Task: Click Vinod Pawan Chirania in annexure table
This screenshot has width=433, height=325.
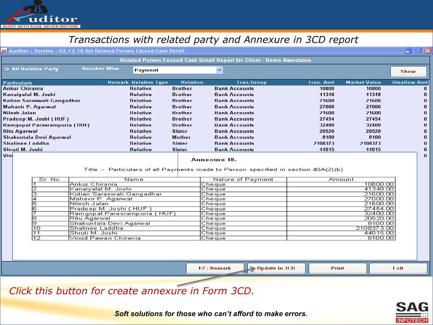Action: click(105, 238)
